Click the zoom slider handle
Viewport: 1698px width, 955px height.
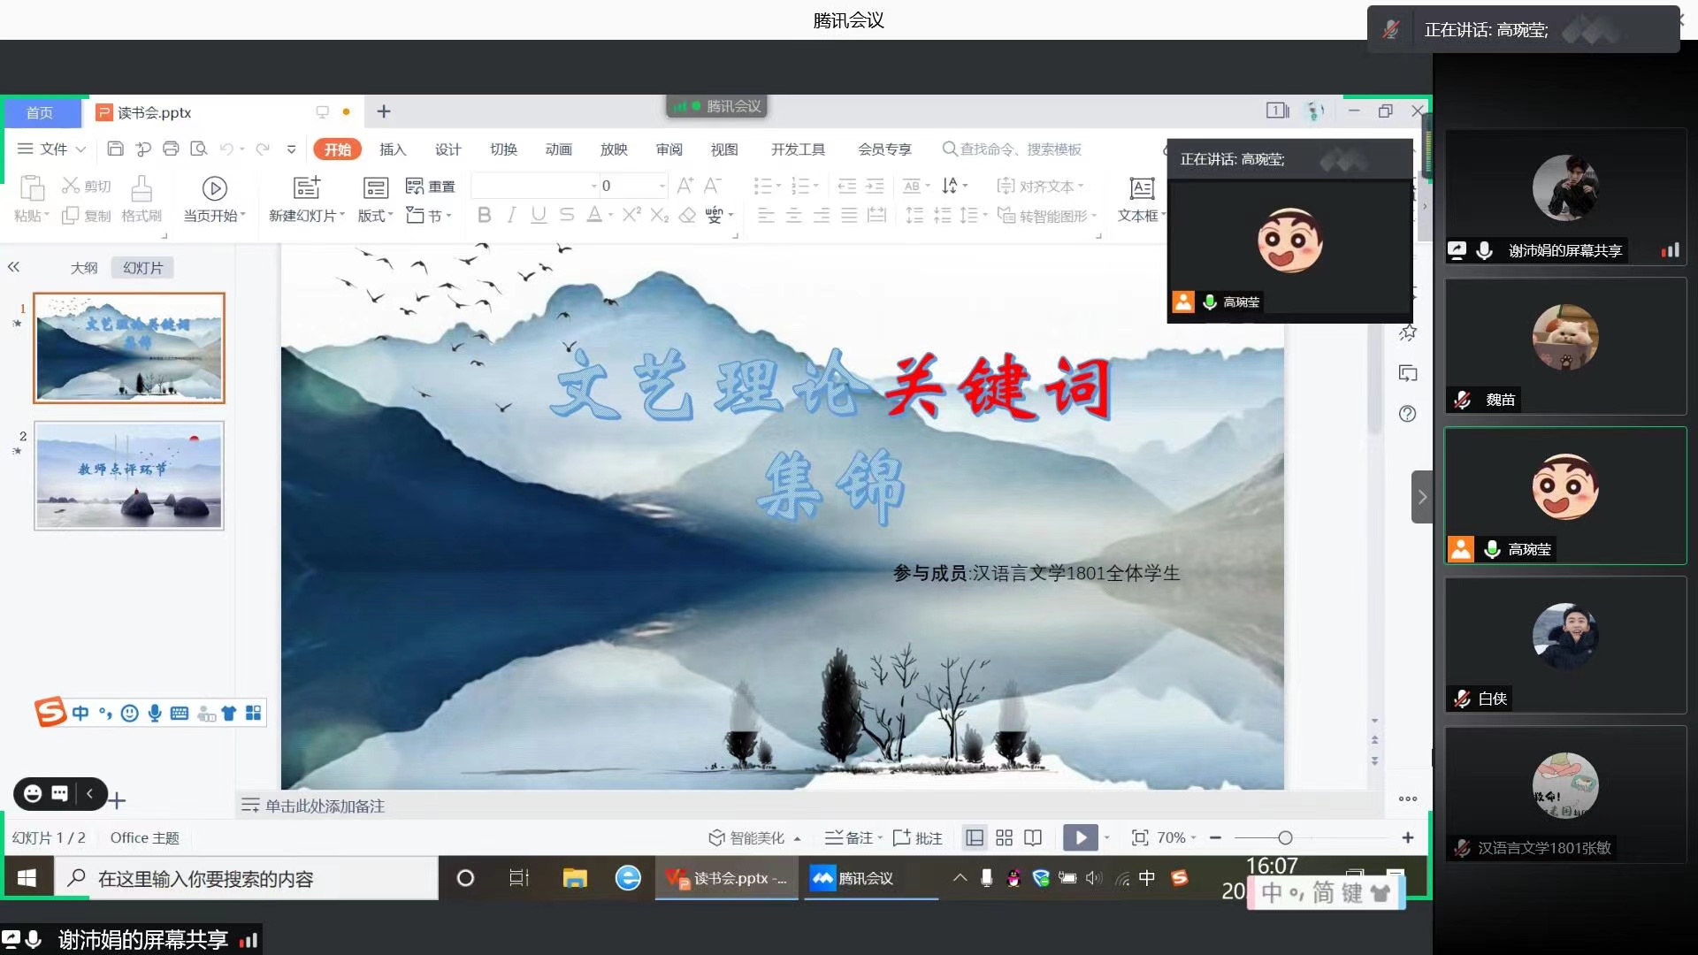coord(1285,837)
